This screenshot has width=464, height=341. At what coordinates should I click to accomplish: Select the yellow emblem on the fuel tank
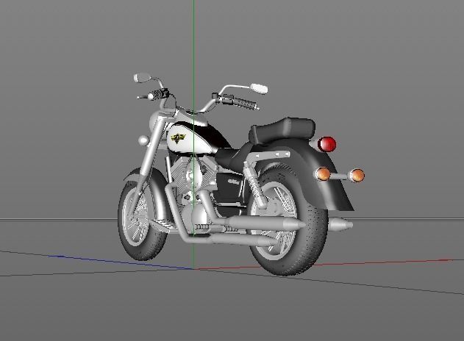pyautogui.click(x=178, y=138)
